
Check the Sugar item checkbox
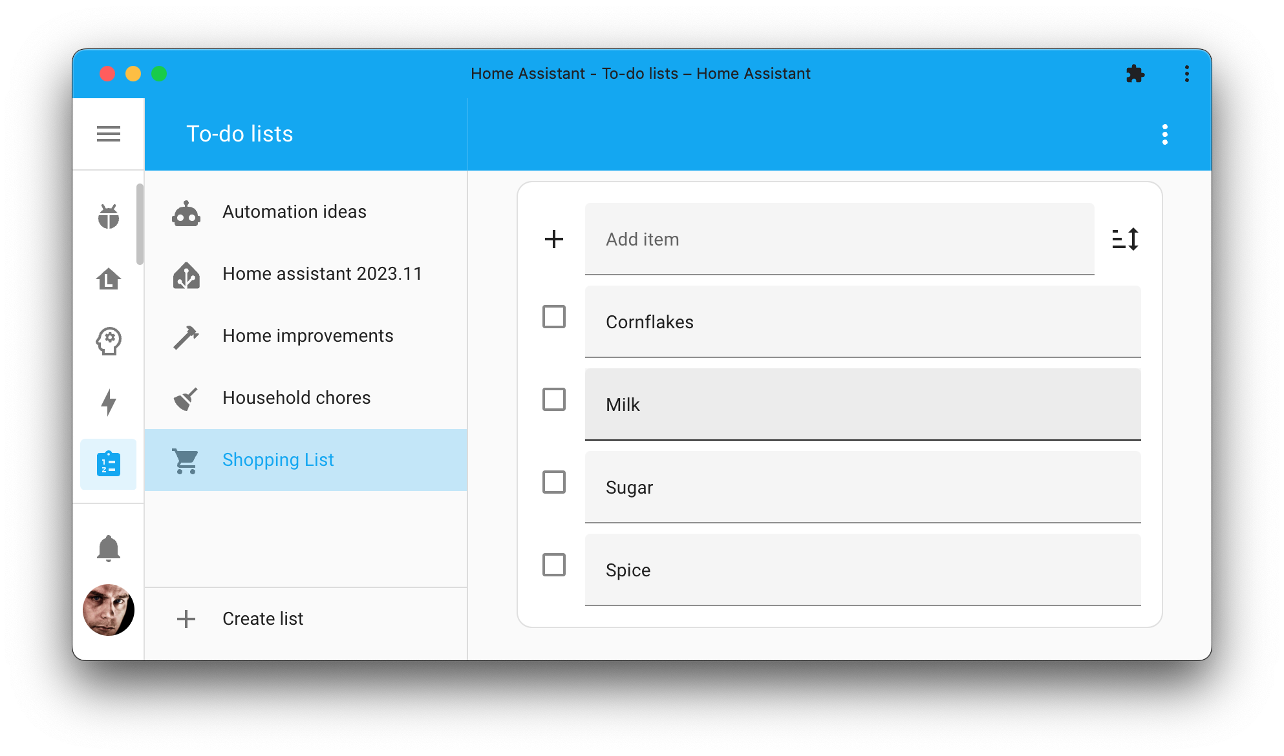553,483
